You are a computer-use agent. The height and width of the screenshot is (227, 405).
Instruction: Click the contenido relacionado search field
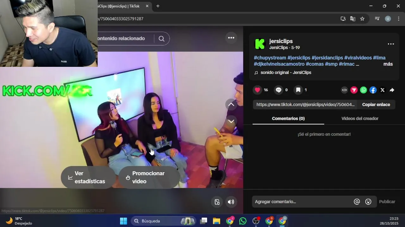(125, 38)
